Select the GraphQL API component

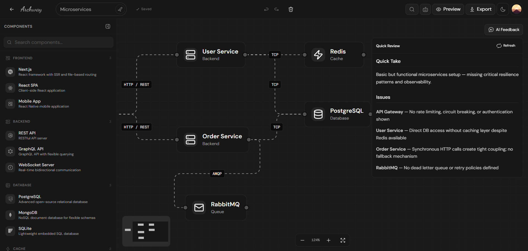click(31, 151)
